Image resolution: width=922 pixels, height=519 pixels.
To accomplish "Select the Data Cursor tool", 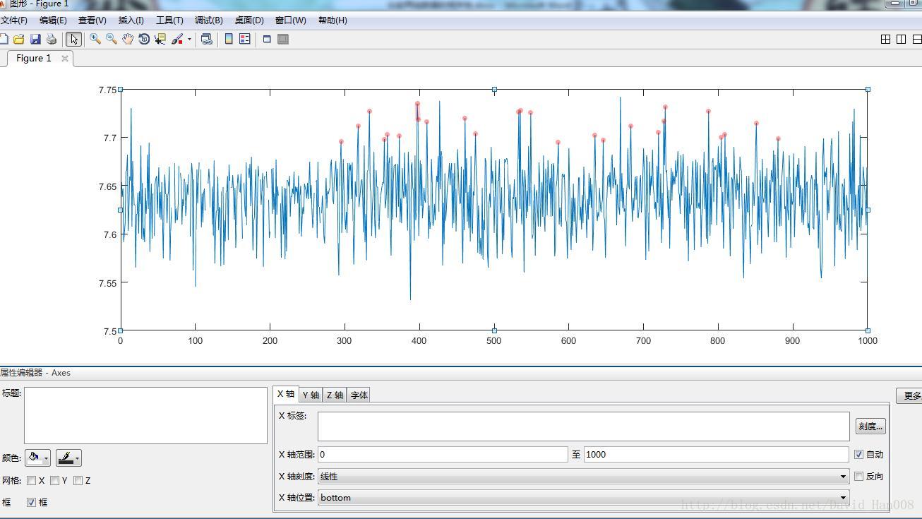I will pos(160,40).
